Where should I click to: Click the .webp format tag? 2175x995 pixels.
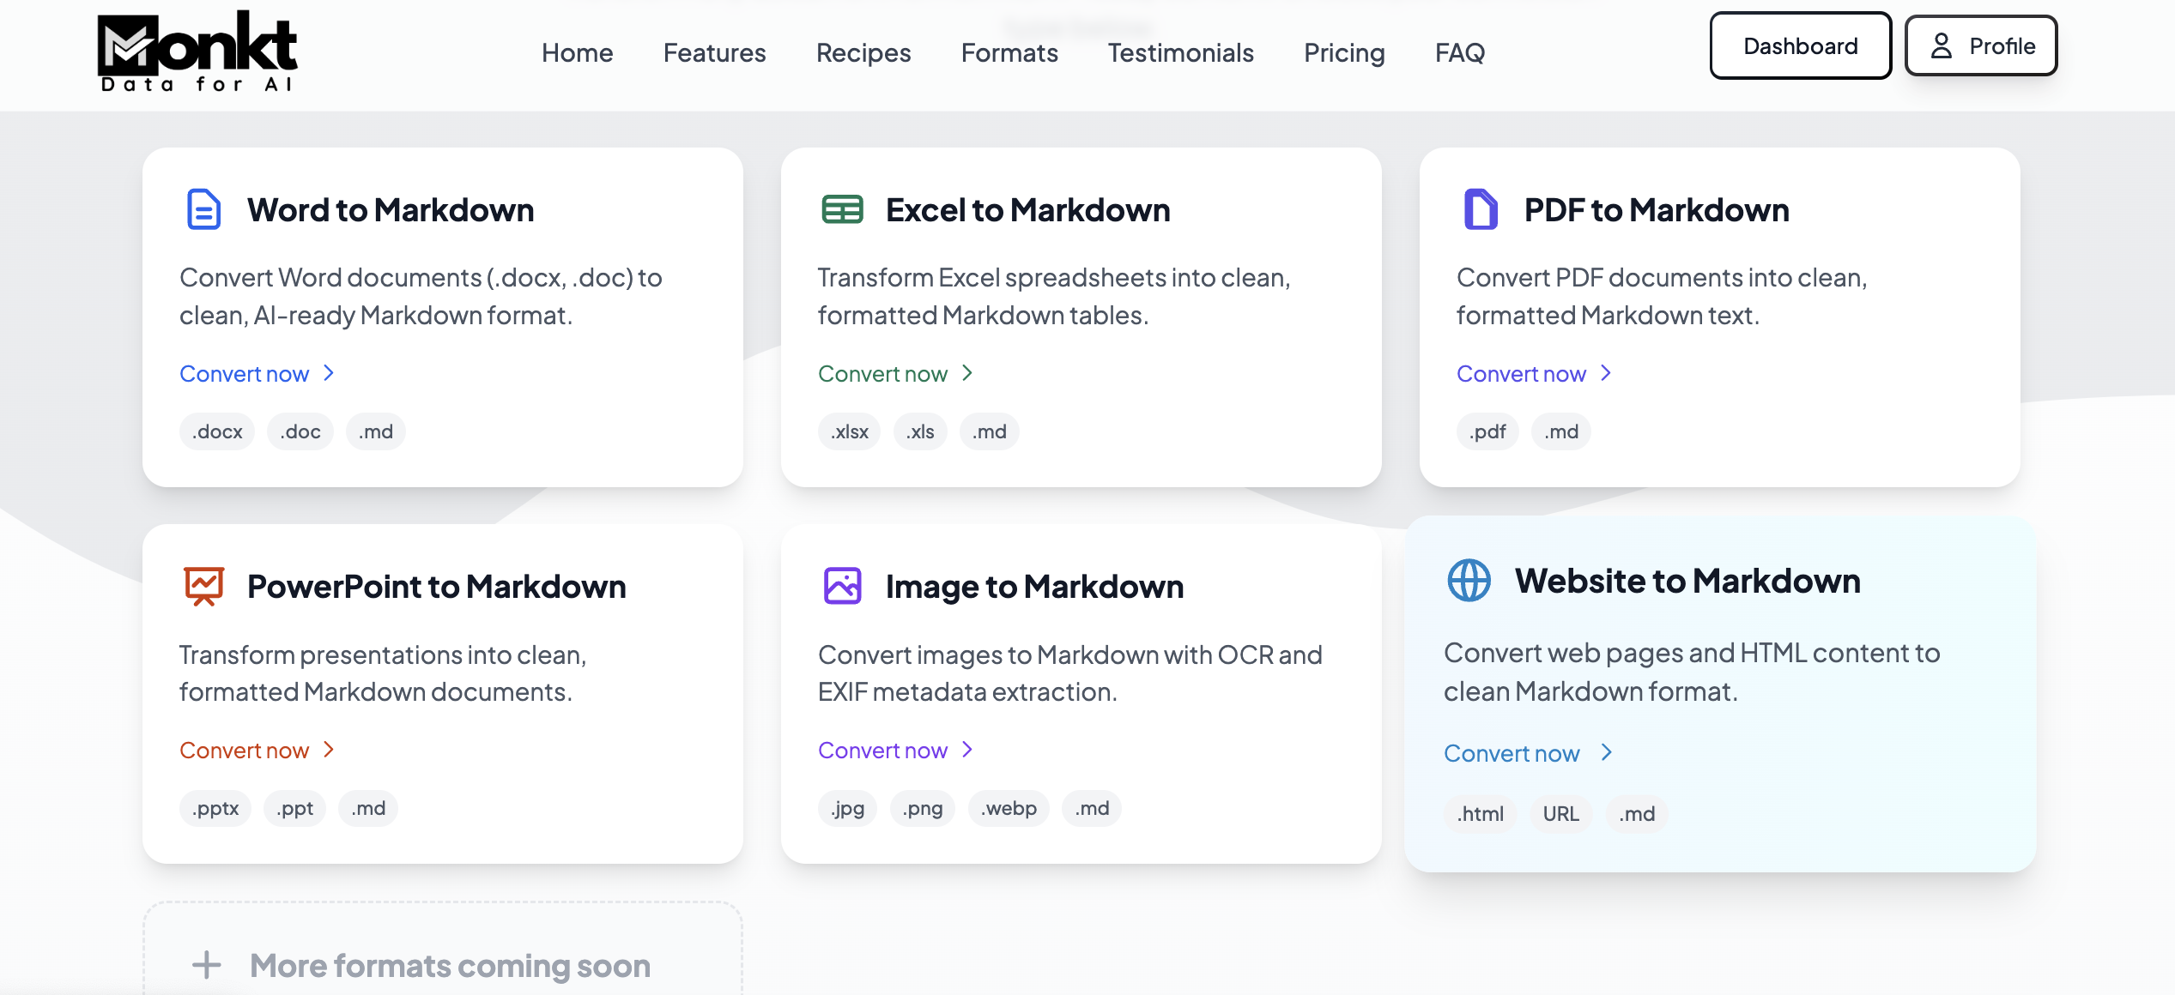point(1009,808)
